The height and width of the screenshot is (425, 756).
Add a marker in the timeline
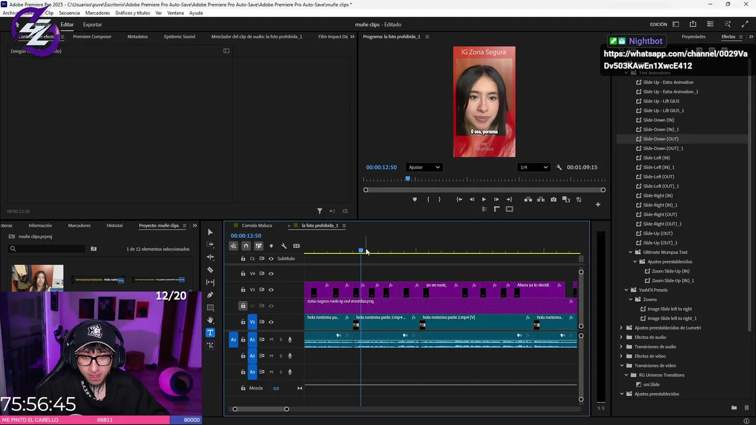point(271,246)
